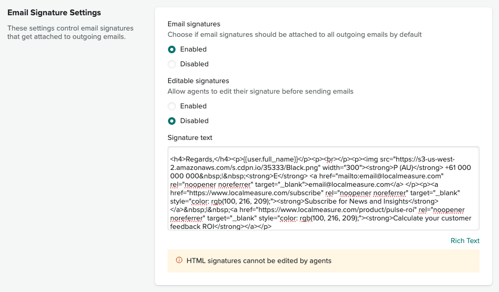Select Enabled radio under Editable signatures
Image resolution: width=499 pixels, height=292 pixels.
172,106
